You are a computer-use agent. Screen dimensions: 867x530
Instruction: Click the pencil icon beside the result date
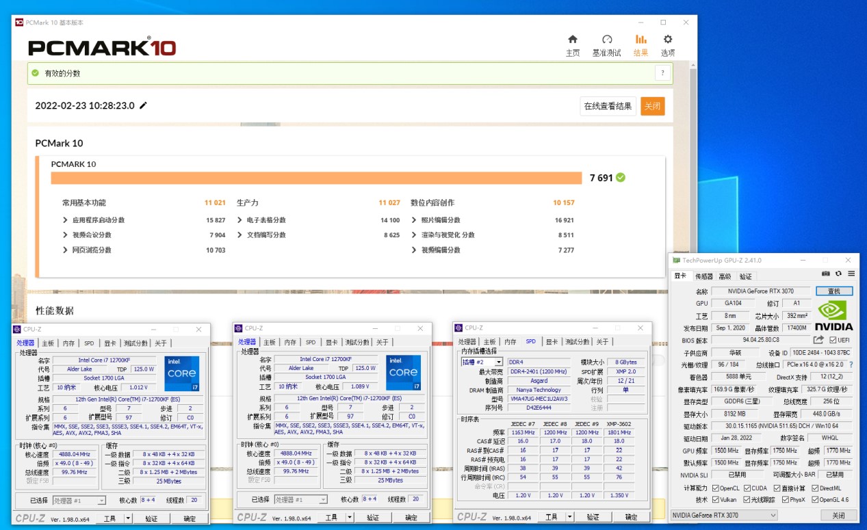click(x=143, y=105)
